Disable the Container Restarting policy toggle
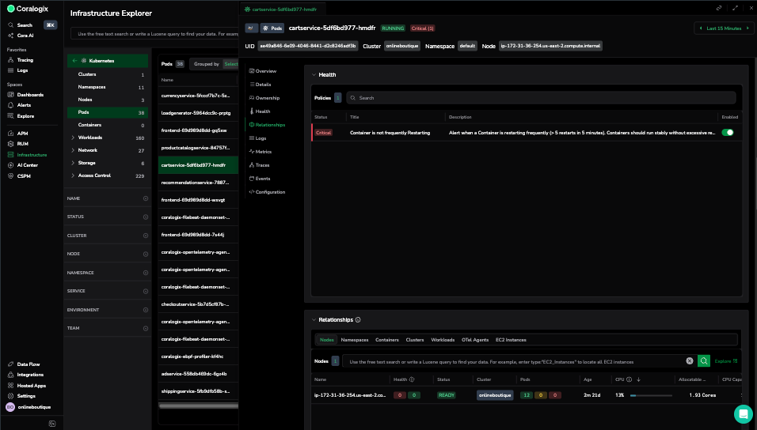 [727, 133]
